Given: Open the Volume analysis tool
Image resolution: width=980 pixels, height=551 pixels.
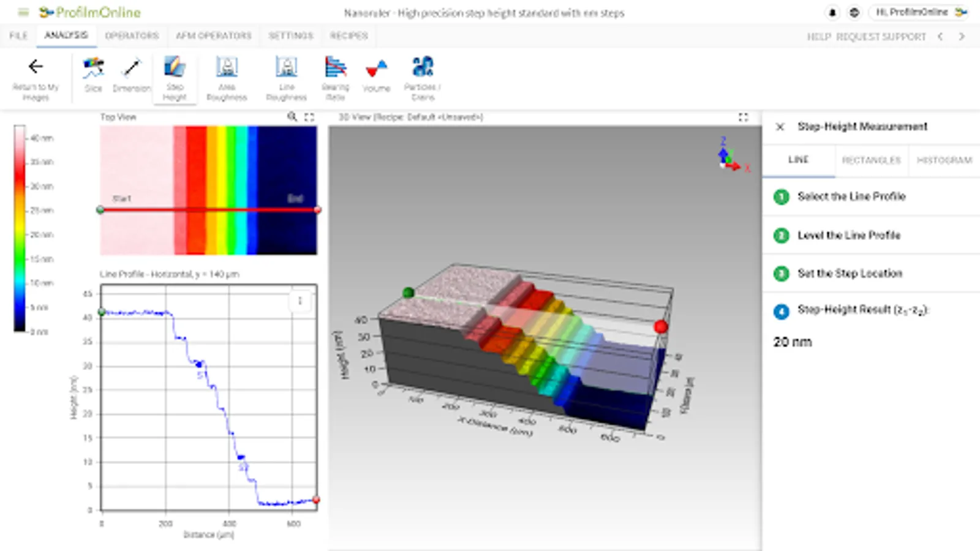Looking at the screenshot, I should click(376, 75).
